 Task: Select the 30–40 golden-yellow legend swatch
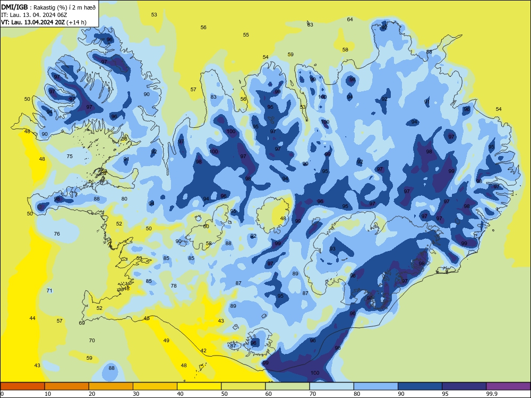coord(155,386)
